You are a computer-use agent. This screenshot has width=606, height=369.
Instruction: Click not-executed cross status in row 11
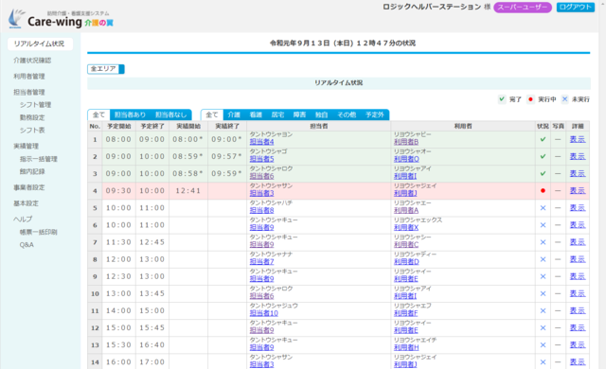[543, 310]
